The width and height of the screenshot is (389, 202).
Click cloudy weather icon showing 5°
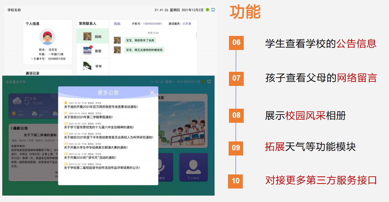click(x=17, y=101)
